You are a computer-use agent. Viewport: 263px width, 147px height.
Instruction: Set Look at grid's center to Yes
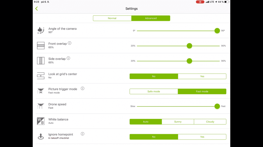[x=202, y=76]
